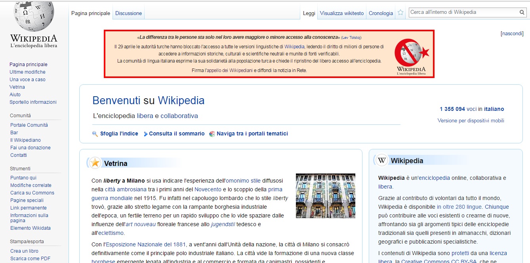Click Consulta il sommario

point(177,134)
